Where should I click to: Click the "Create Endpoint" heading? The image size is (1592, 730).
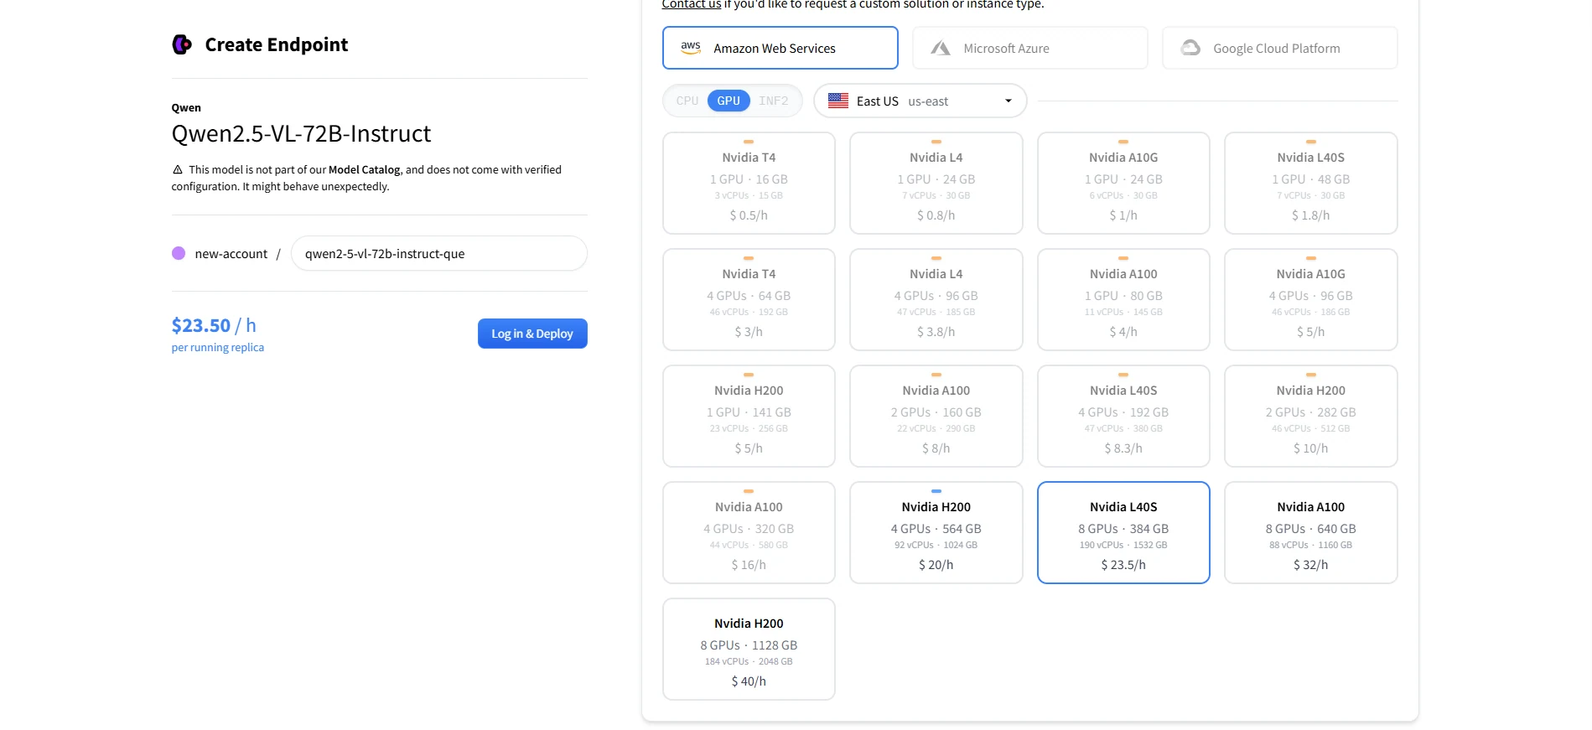click(277, 44)
